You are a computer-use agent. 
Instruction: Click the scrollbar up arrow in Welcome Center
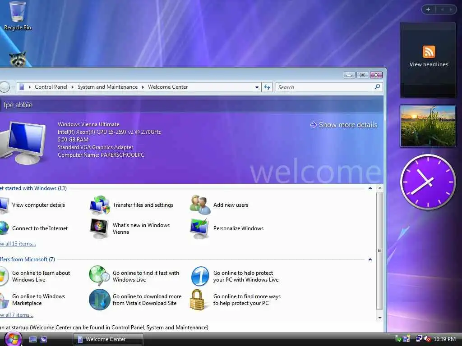coord(380,188)
